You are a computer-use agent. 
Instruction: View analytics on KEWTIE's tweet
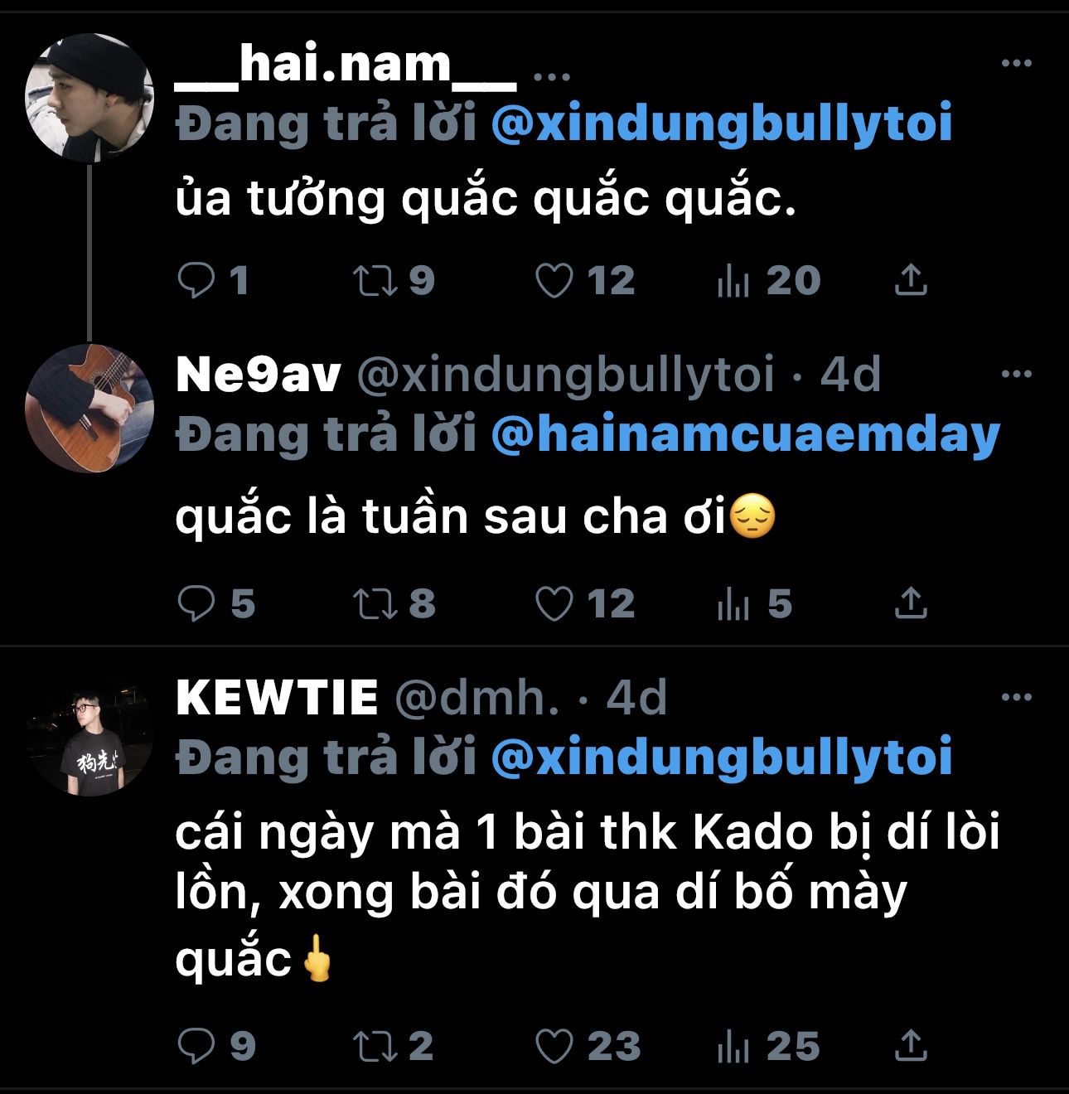733,1046
